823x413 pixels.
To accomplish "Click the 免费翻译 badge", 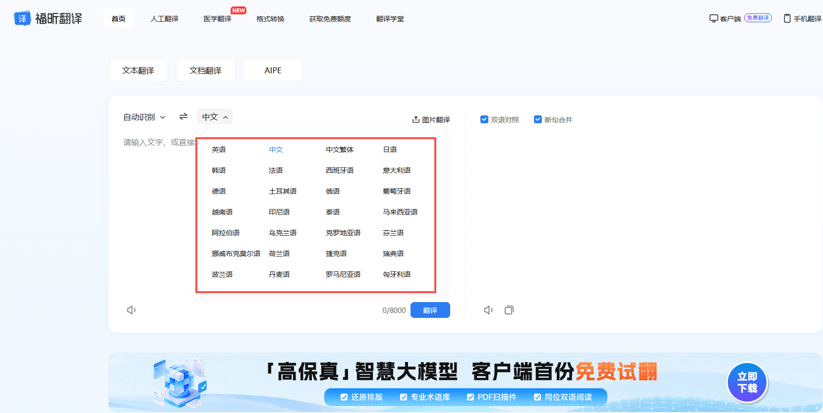I will (x=758, y=18).
